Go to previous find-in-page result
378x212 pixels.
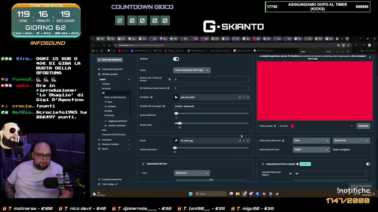pos(337,52)
